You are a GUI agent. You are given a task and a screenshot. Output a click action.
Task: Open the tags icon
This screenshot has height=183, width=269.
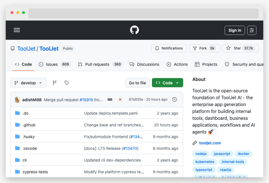[67, 83]
